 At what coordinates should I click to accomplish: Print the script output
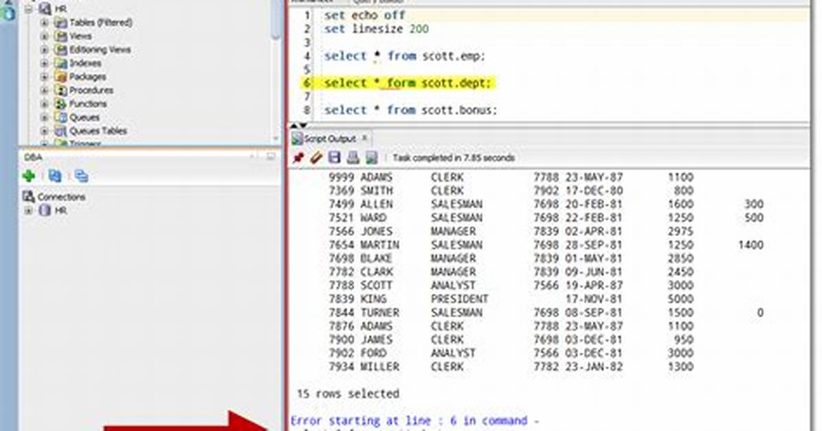(x=353, y=158)
